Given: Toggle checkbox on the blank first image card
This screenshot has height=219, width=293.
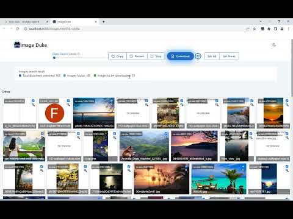Looking at the screenshot, I should pyautogui.click(x=33, y=100).
